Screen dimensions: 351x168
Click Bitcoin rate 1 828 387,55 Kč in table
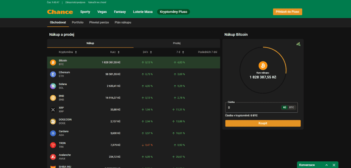(111, 62)
